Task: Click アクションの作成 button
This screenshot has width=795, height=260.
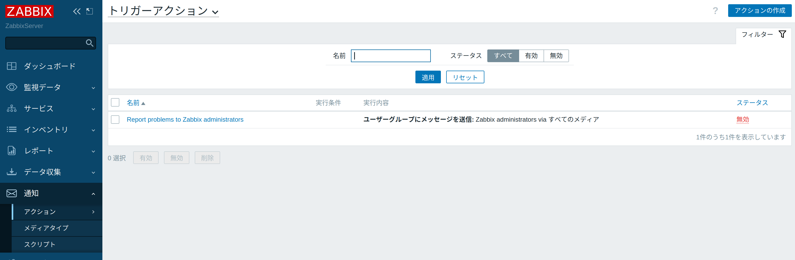Action: [760, 11]
